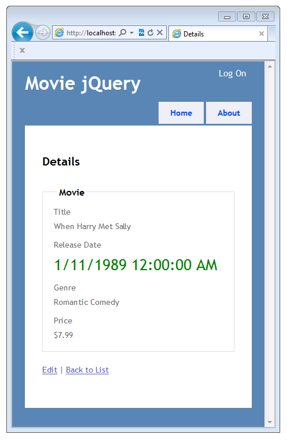The image size is (290, 442).
Task: Stop loading with the address bar X
Action: 160,33
